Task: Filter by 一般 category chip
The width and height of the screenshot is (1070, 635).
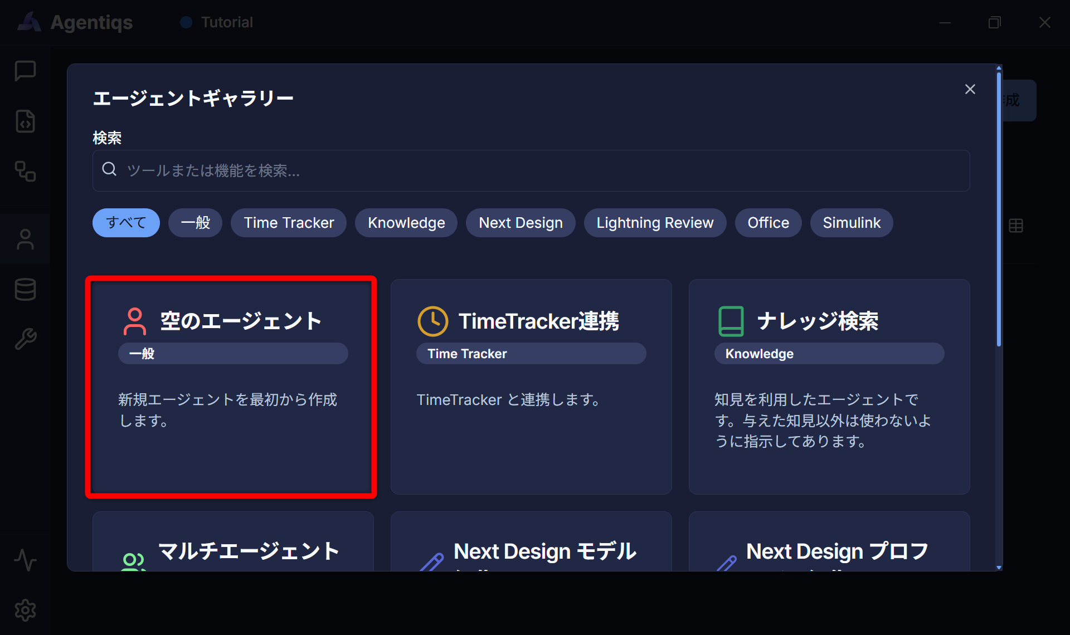Action: (x=196, y=223)
